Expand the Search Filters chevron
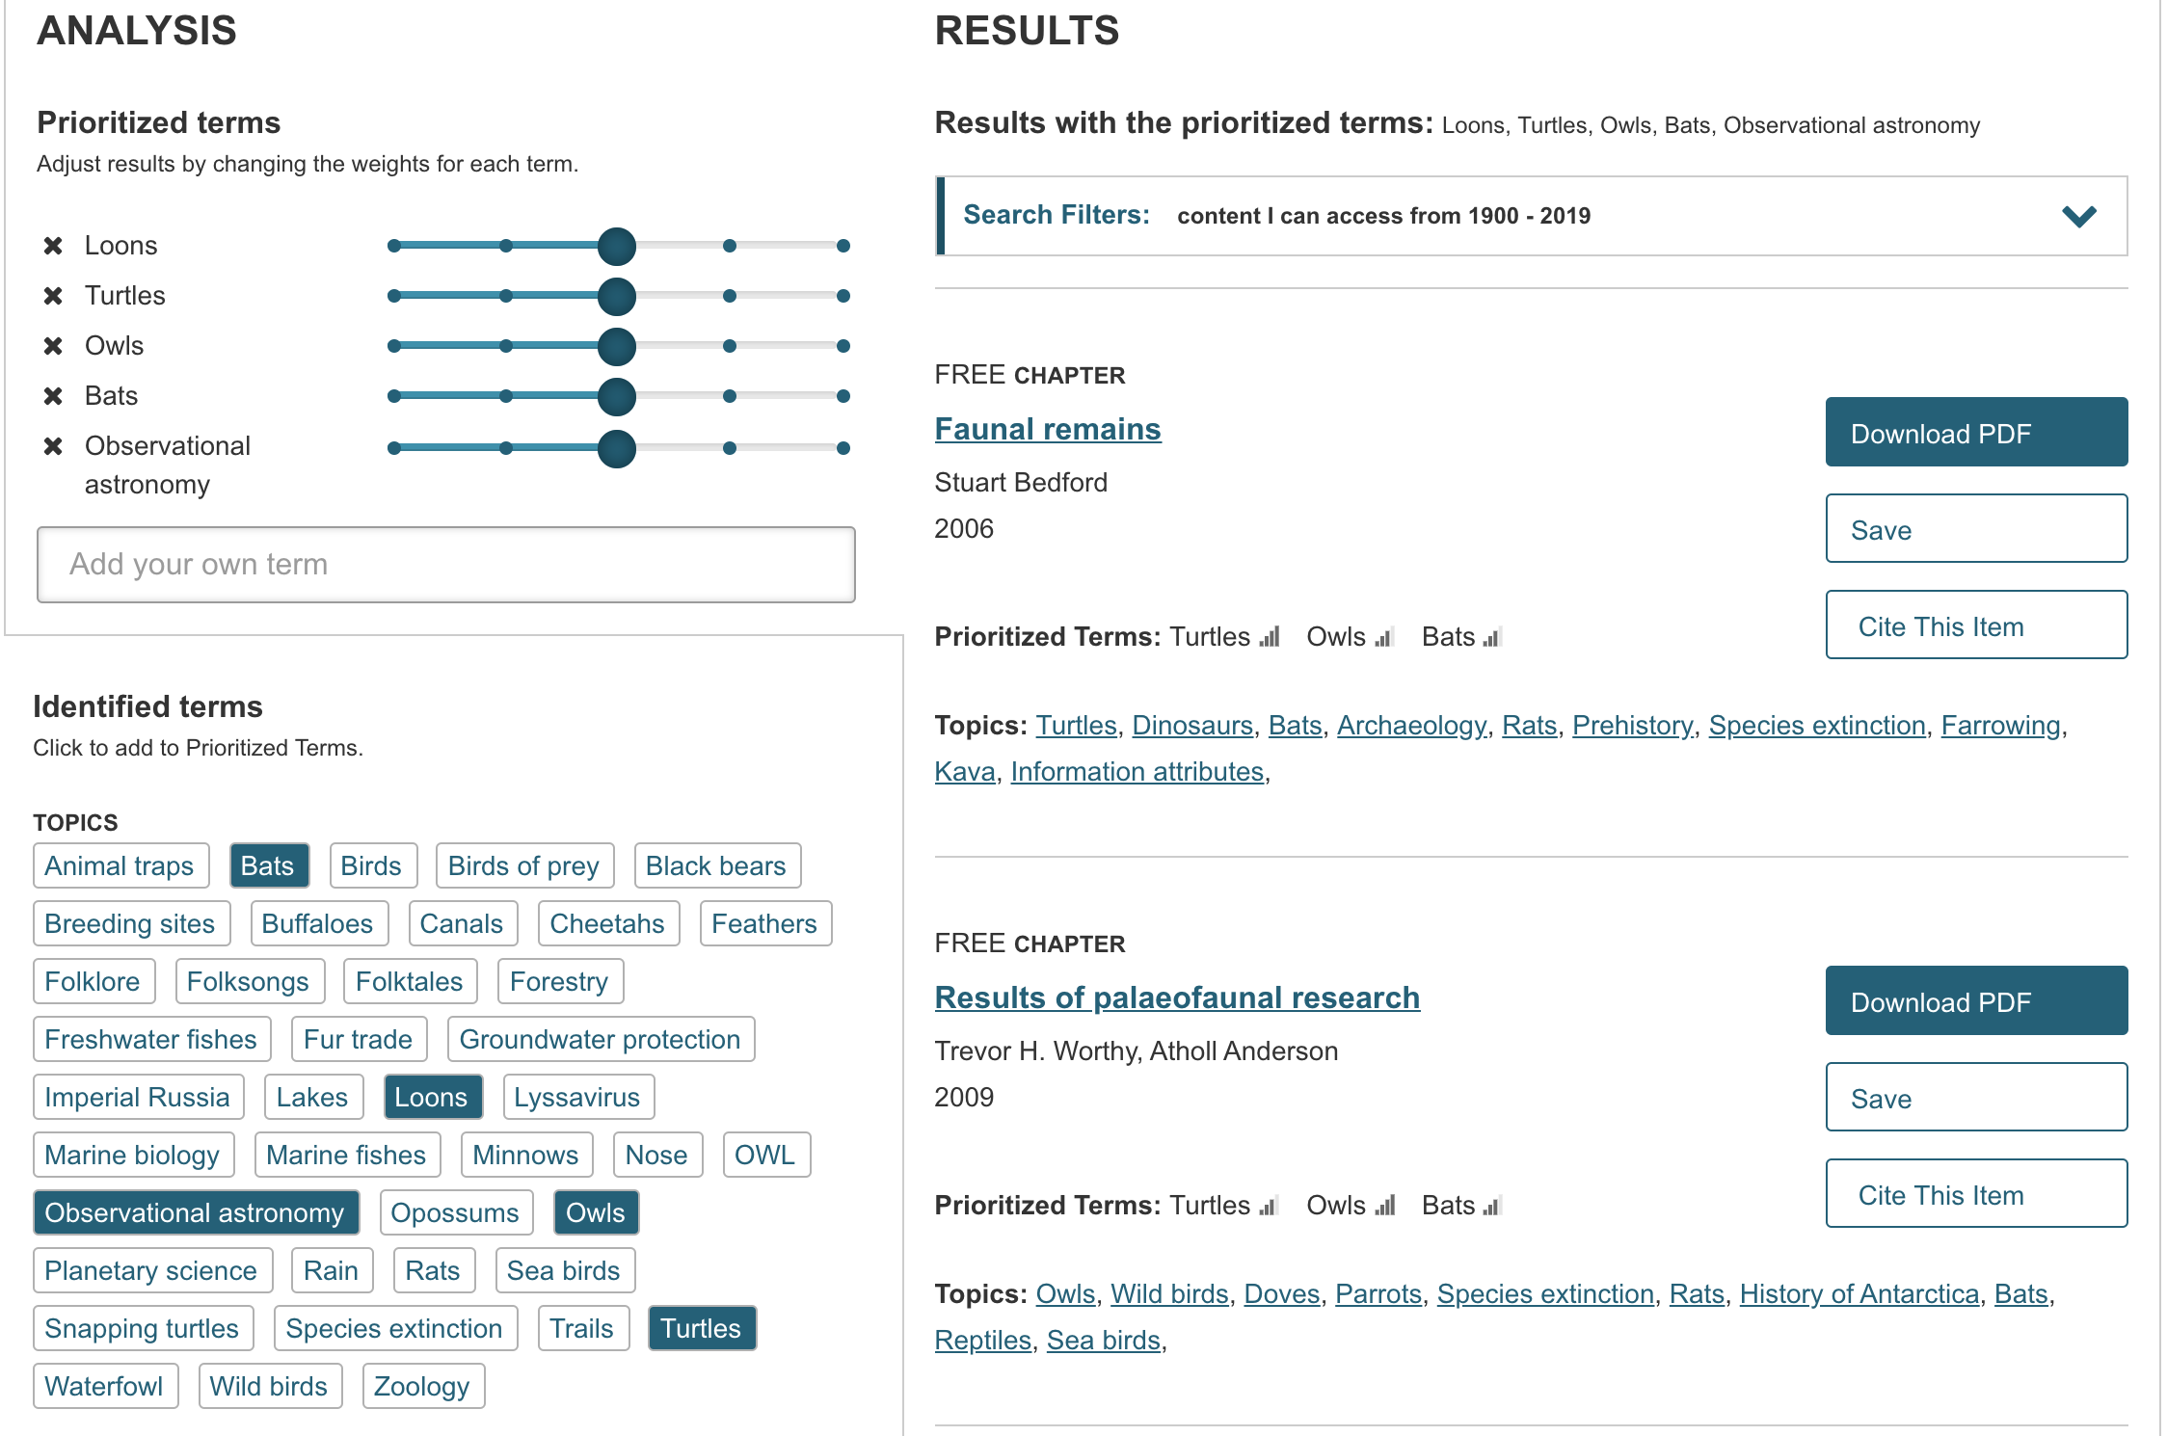This screenshot has width=2167, height=1436. point(2079,216)
